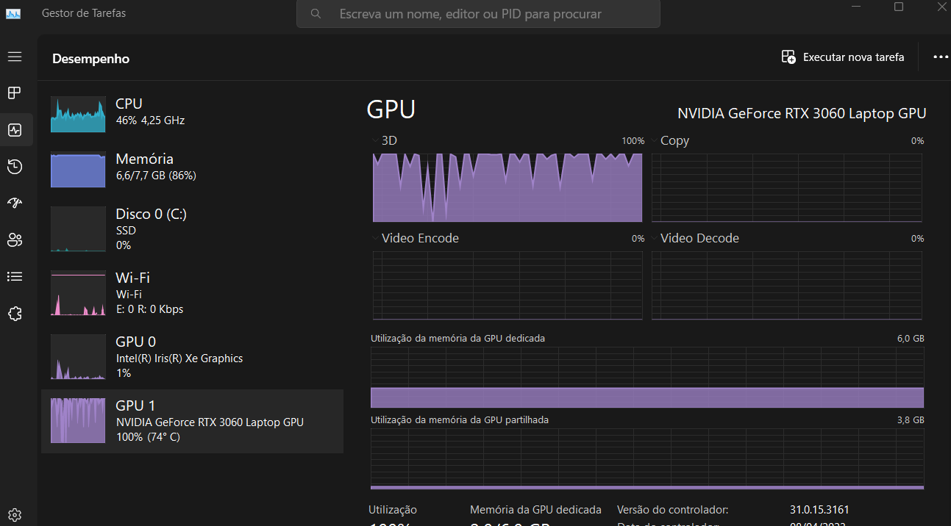This screenshot has width=951, height=526.
Task: Click Executar nova tarefa button
Action: pyautogui.click(x=842, y=57)
